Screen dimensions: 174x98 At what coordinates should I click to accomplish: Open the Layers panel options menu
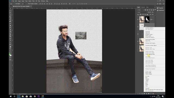coord(155,7)
